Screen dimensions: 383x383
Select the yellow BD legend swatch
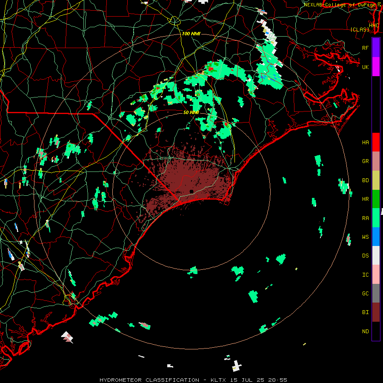point(376,180)
